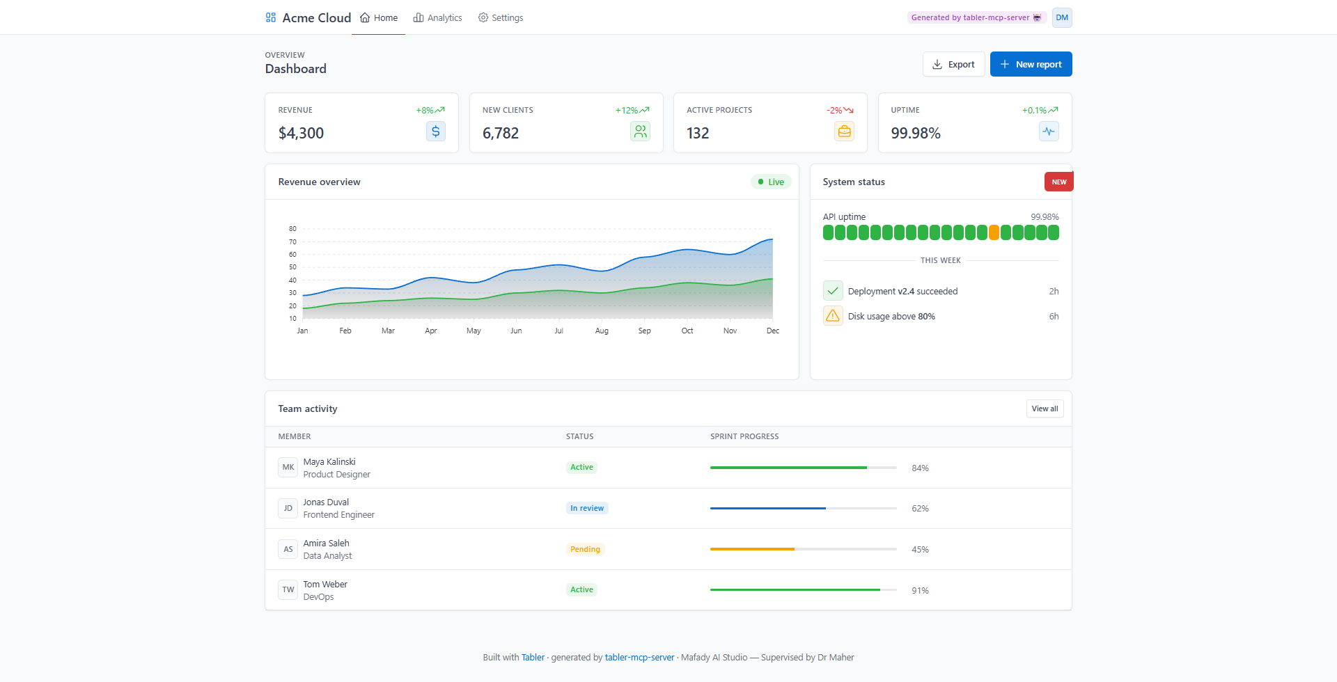Click the New Clients +12% trend arrow
This screenshot has width=1337, height=682.
click(x=645, y=110)
